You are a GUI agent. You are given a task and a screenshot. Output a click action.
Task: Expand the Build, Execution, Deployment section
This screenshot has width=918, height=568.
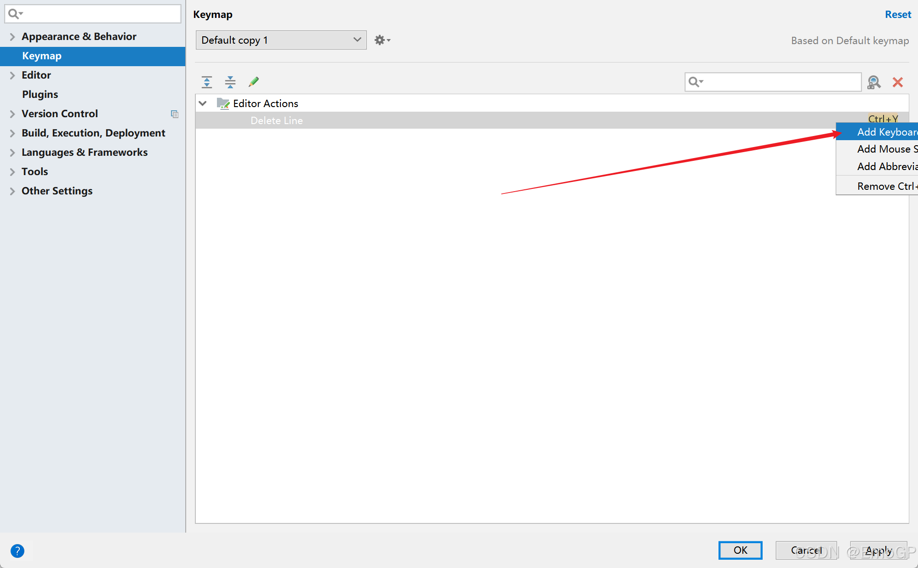(x=12, y=133)
